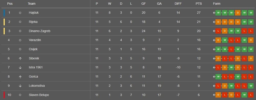256x100 pixels.
Task: Click the orange D badge in Hajduk's form
Action: pyautogui.click(x=238, y=13)
